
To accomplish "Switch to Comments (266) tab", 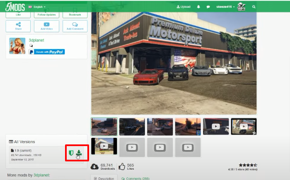I will (135, 178).
